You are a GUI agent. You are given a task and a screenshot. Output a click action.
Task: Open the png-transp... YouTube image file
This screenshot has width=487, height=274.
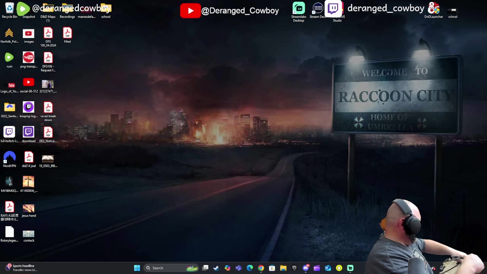pos(29,61)
